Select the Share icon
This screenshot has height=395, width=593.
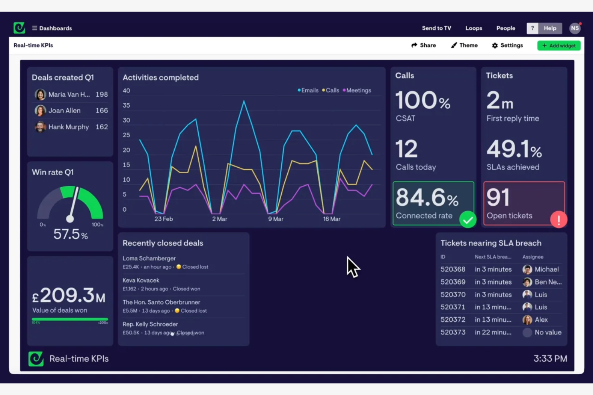(415, 45)
